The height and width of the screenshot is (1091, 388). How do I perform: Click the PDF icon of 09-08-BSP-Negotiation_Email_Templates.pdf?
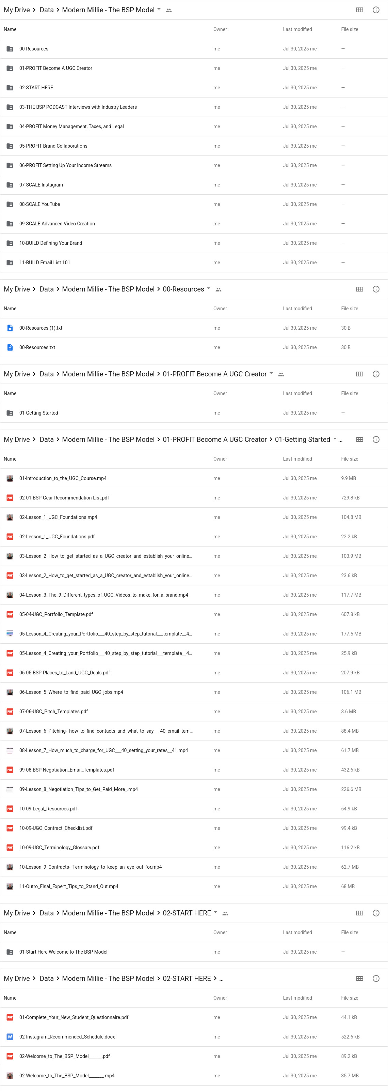[x=10, y=770]
